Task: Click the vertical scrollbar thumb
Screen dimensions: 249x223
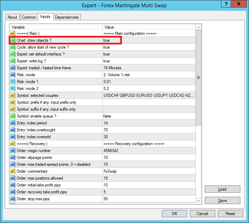Action: click(198, 78)
